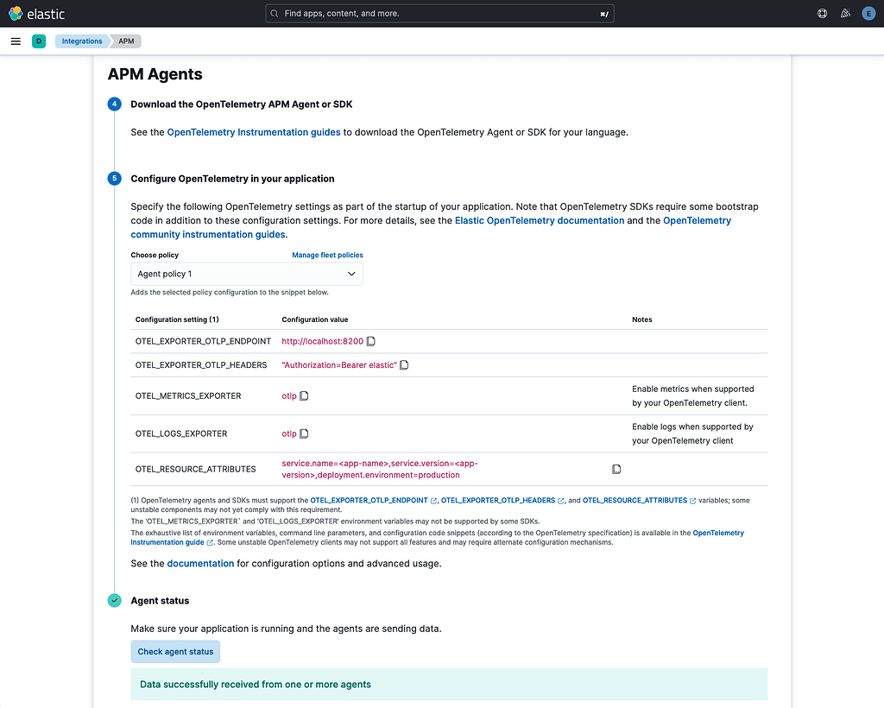Copy the OTEL_METRICS_EXPORTER otlp value
Viewport: 884px width, 708px height.
[x=303, y=395]
